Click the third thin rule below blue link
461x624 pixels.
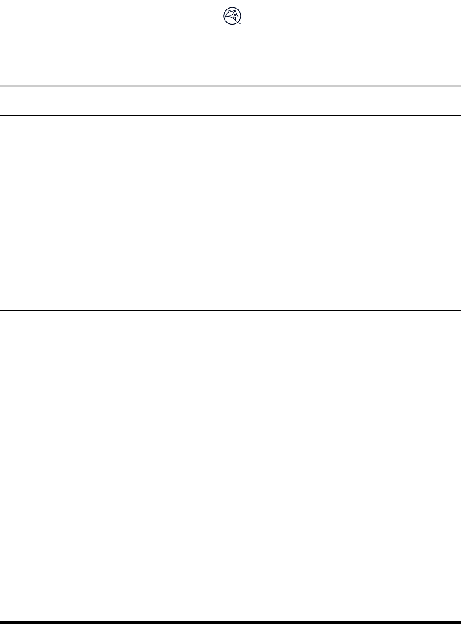tap(230, 310)
